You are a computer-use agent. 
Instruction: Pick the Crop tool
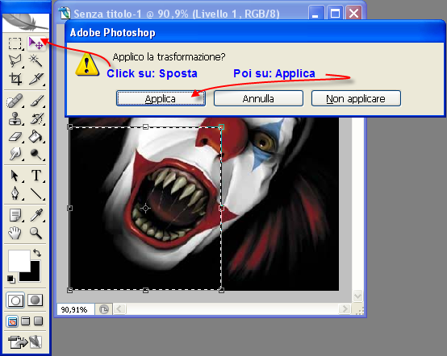pos(15,79)
